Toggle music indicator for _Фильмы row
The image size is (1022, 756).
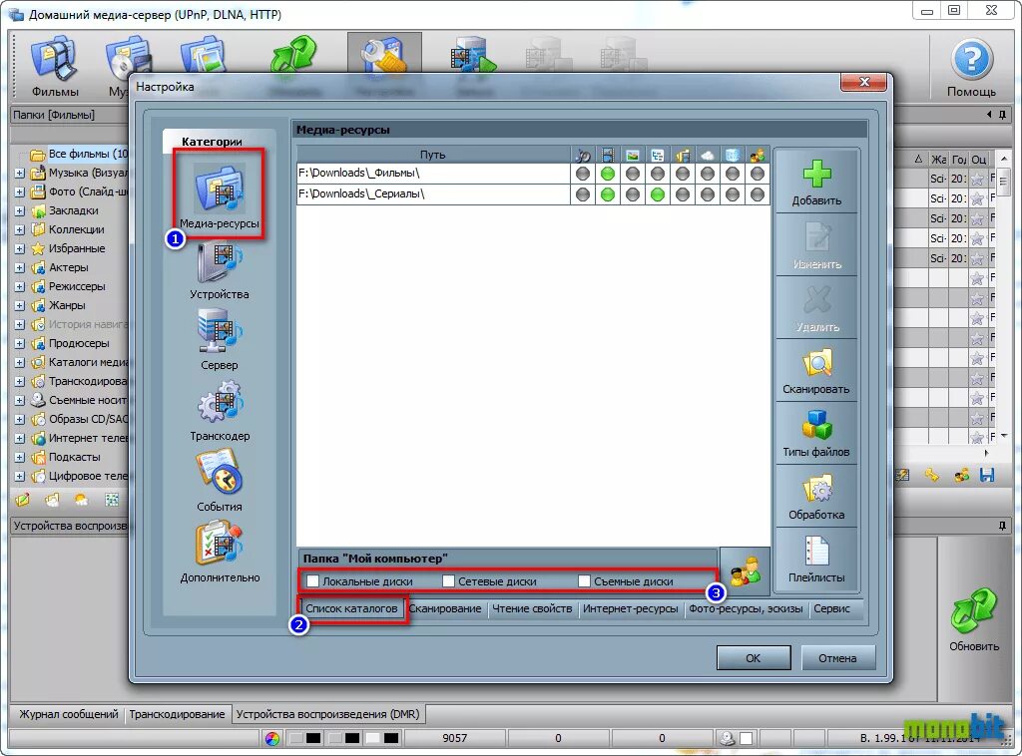583,174
